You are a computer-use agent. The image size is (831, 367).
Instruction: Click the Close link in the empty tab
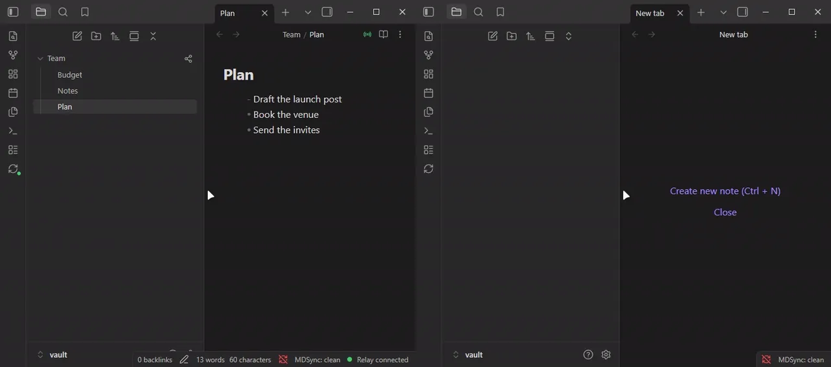point(725,212)
